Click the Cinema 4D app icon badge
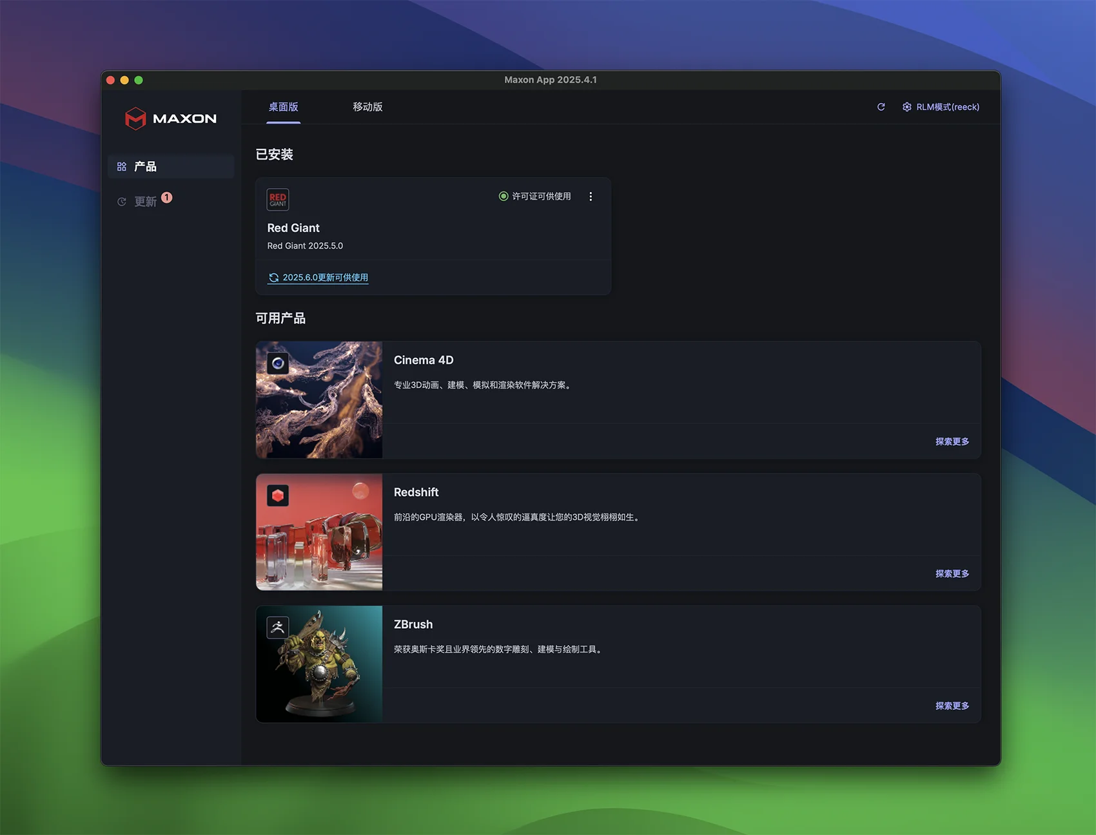This screenshot has height=835, width=1096. (278, 363)
